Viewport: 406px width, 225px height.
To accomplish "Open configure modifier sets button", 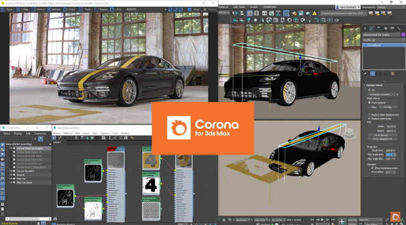I will click(x=392, y=73).
